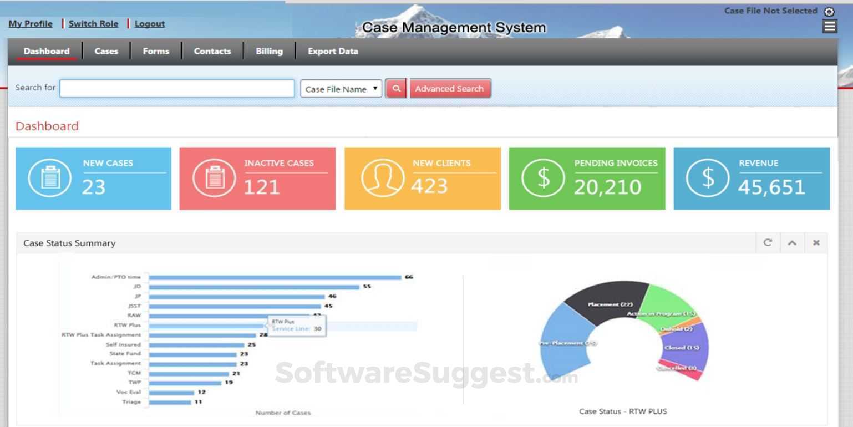Focus the Search for input field
Screen dimensions: 853x427
pyautogui.click(x=177, y=89)
